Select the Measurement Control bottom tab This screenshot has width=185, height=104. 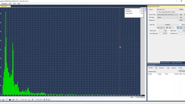coord(153,62)
